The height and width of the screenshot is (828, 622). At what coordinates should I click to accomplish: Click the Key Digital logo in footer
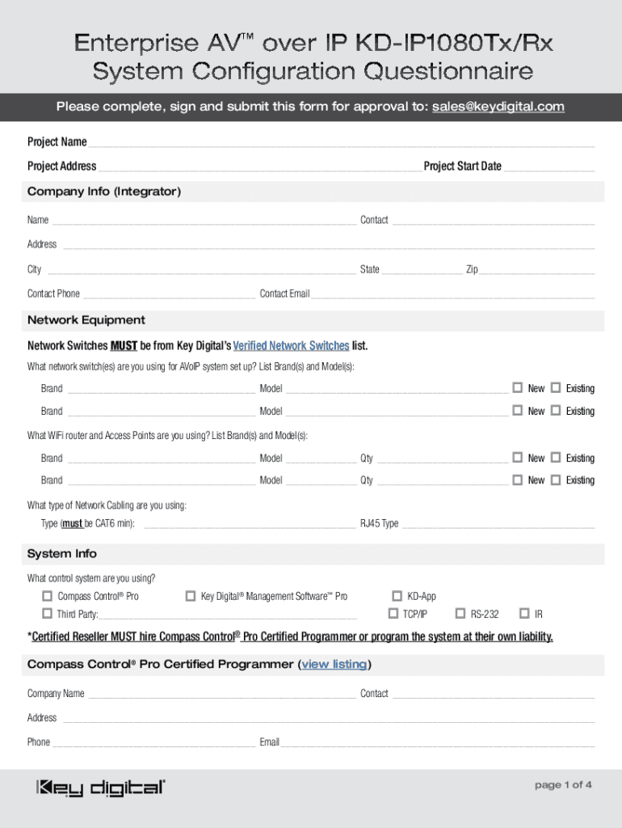click(x=100, y=788)
